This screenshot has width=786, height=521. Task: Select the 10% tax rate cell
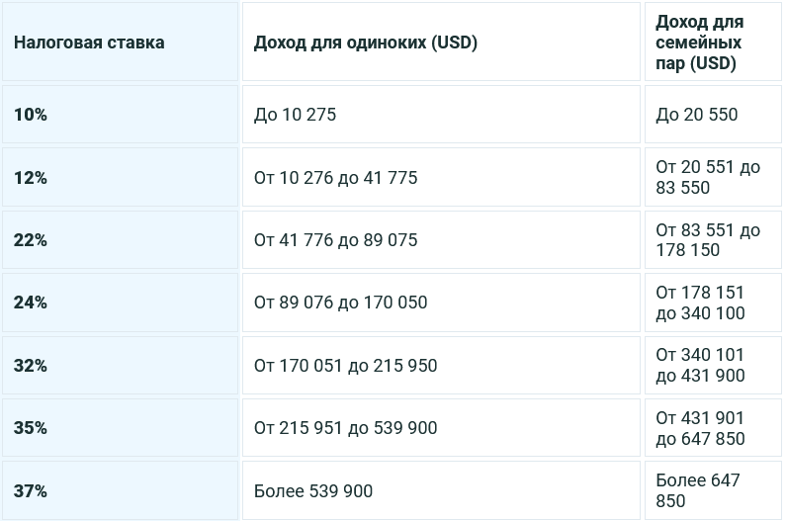pos(31,115)
